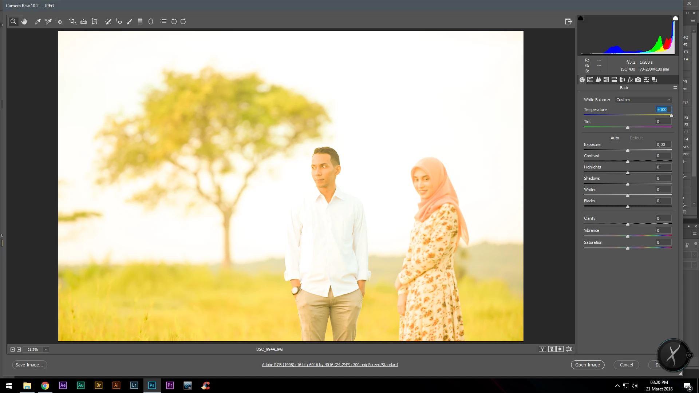Viewport: 699px width, 393px height.
Task: Select the Spot Removal tool
Action: tap(108, 21)
